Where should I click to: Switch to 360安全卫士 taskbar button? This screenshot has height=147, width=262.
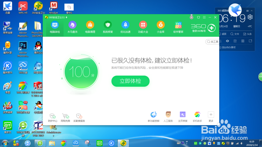pos(123,143)
